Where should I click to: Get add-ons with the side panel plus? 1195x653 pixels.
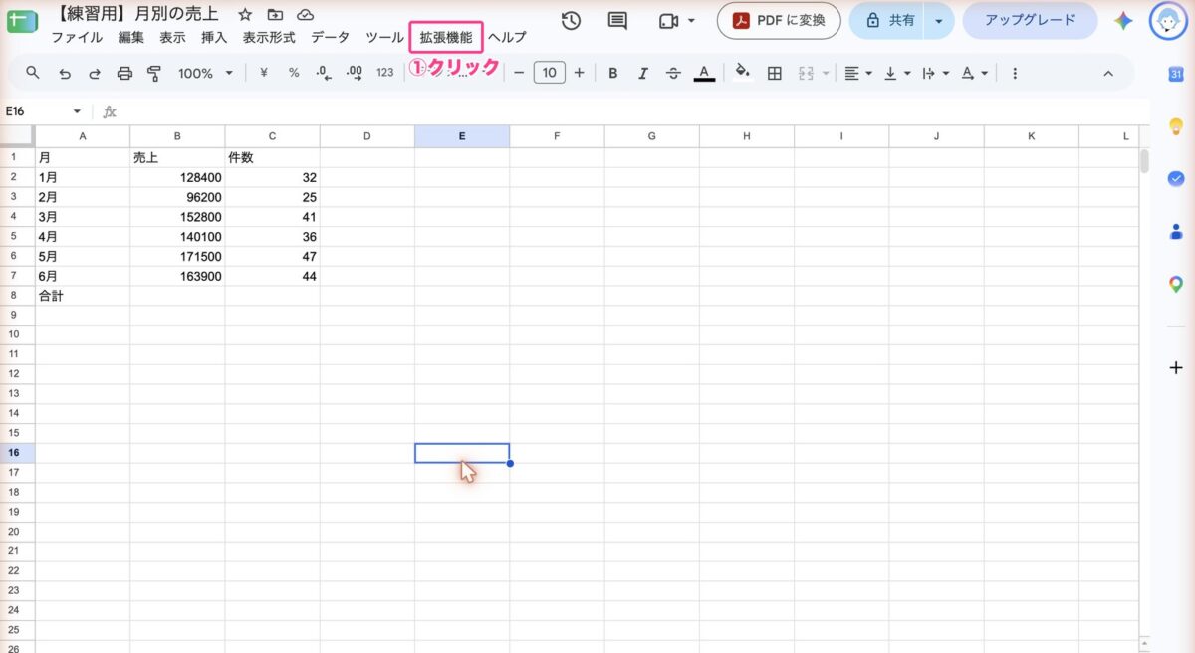click(1176, 367)
